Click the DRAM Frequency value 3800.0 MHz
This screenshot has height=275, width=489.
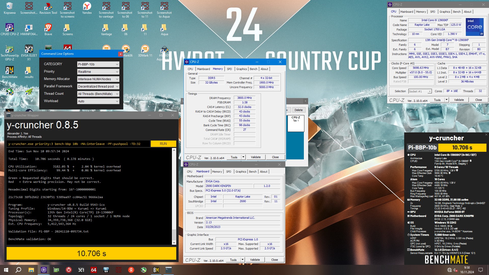pyautogui.click(x=244, y=98)
